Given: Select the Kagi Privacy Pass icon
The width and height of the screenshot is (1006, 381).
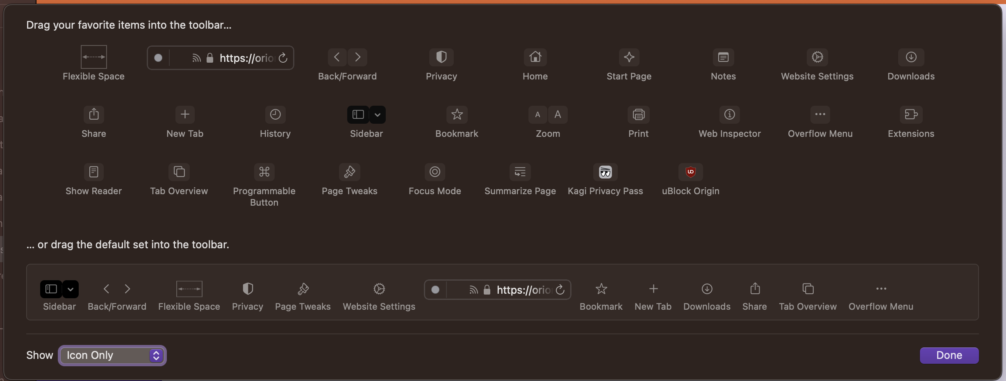Looking at the screenshot, I should pyautogui.click(x=605, y=172).
